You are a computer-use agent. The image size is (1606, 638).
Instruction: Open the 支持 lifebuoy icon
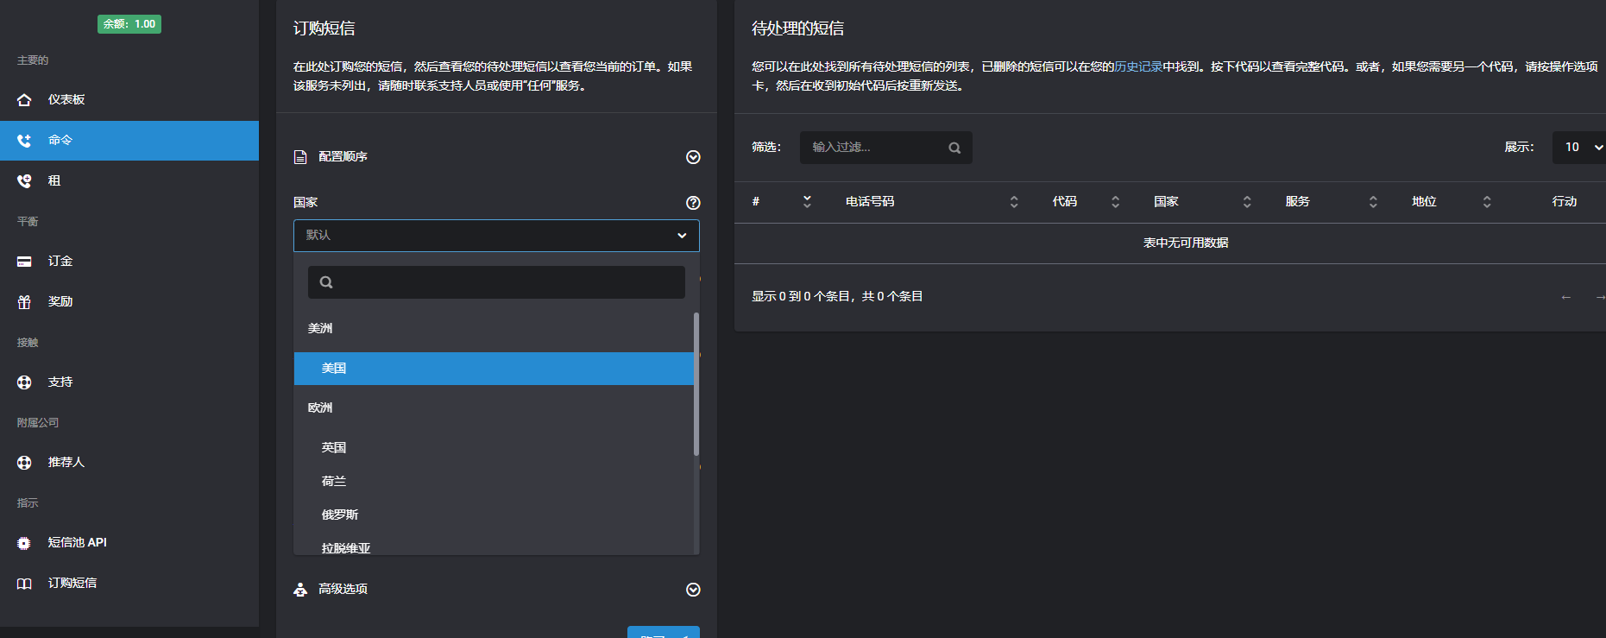coord(24,382)
